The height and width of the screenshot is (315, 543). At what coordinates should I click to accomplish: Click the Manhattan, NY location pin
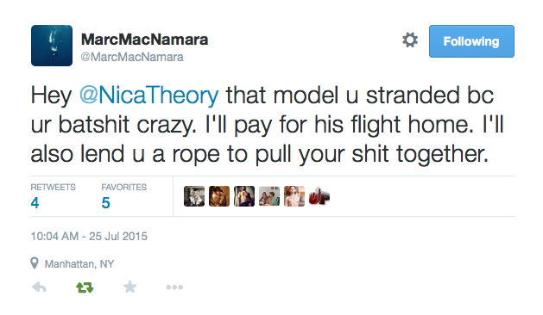pyautogui.click(x=35, y=263)
